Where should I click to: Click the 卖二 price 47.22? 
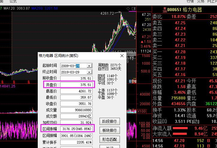tap(180, 40)
